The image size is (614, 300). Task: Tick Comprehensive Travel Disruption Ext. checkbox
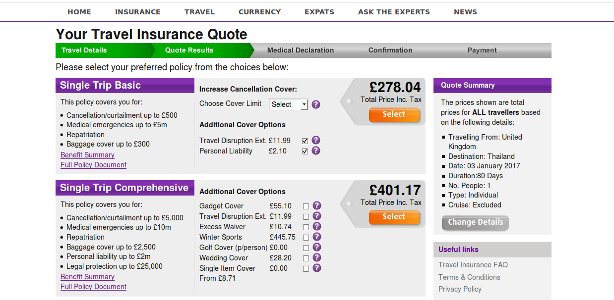coord(306,217)
